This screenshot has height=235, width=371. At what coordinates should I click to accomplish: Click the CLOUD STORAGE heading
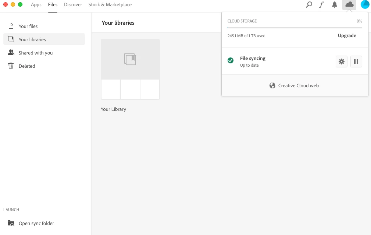pyautogui.click(x=242, y=21)
